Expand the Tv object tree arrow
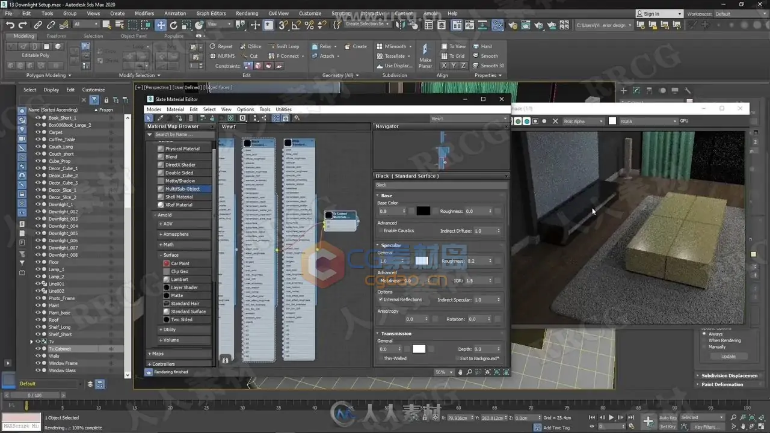 tap(31, 342)
